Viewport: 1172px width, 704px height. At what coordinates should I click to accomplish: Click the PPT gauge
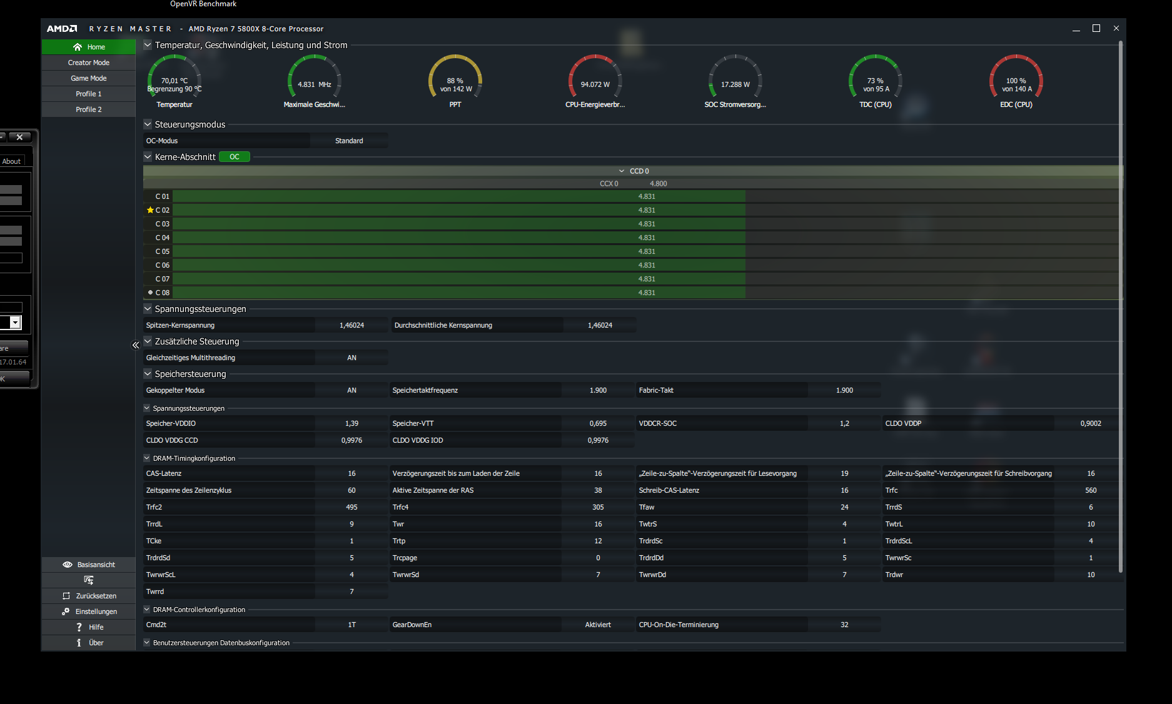point(455,80)
